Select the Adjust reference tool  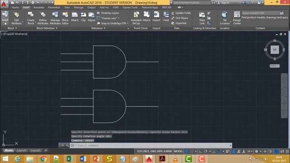coord(92,17)
